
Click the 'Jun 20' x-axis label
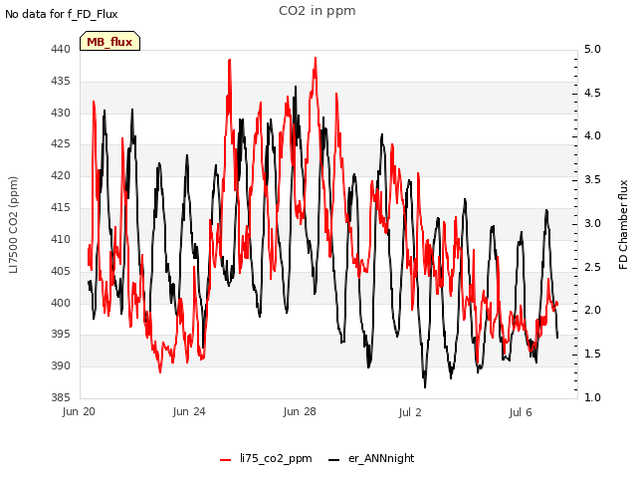coord(79,411)
